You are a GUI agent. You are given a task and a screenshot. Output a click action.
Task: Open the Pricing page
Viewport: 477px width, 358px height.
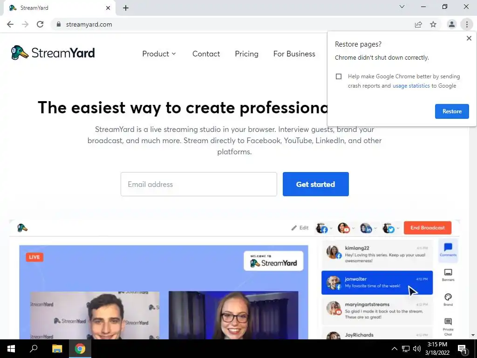(x=246, y=54)
